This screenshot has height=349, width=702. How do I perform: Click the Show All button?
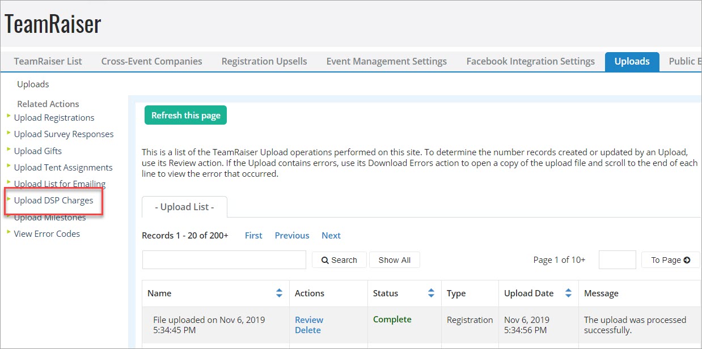[394, 260]
